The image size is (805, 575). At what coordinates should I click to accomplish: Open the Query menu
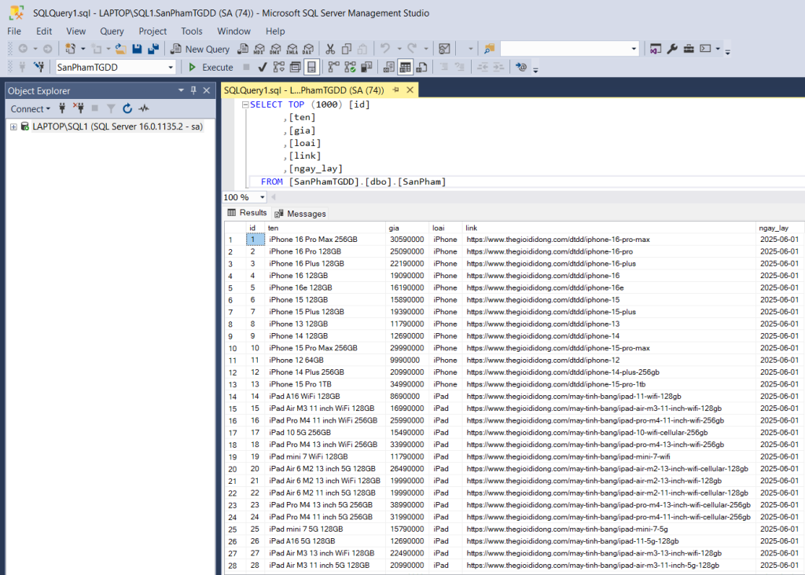coord(112,31)
